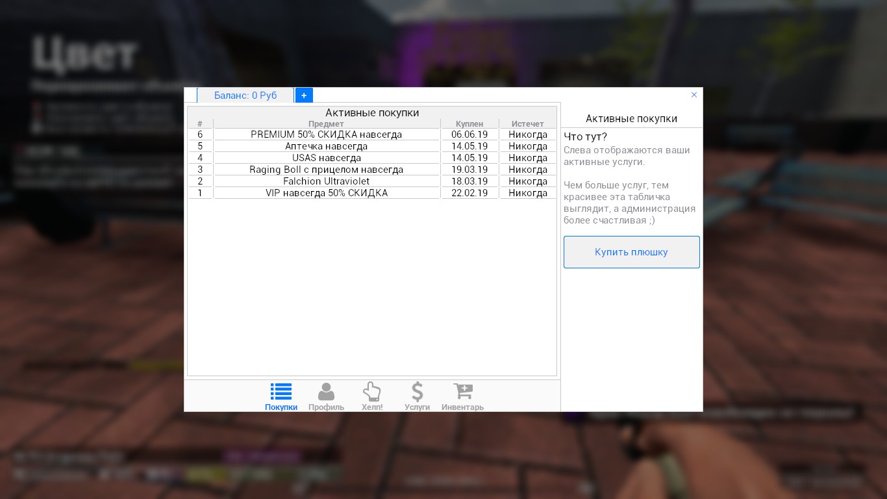Switch to the Баланс: 0 Руб tab

point(245,95)
